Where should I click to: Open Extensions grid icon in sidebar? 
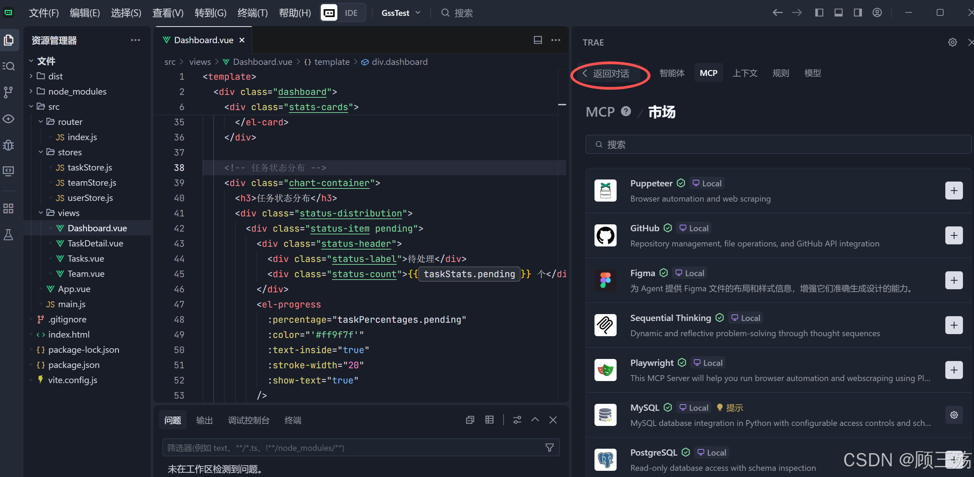click(9, 208)
